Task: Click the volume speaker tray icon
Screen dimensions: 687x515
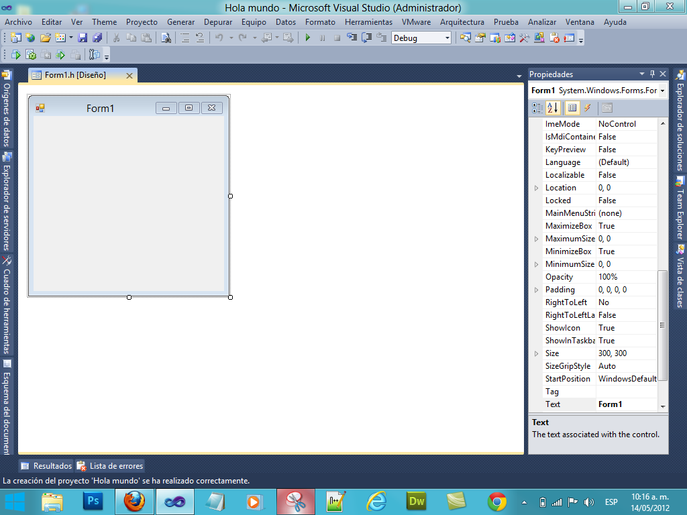Action: click(589, 502)
